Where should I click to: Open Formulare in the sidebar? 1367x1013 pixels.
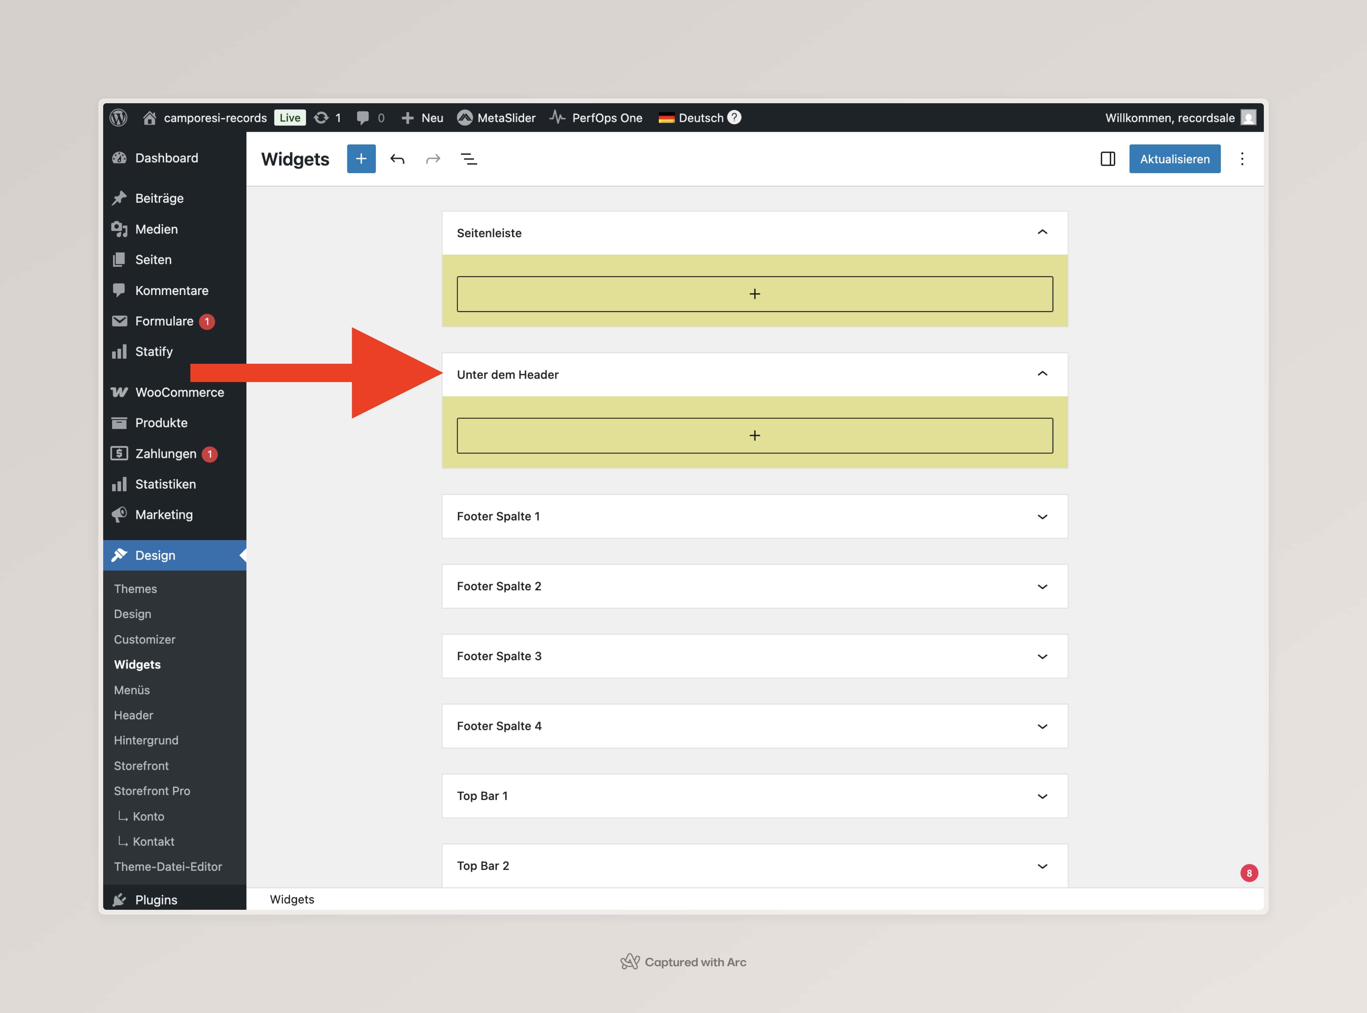click(175, 321)
